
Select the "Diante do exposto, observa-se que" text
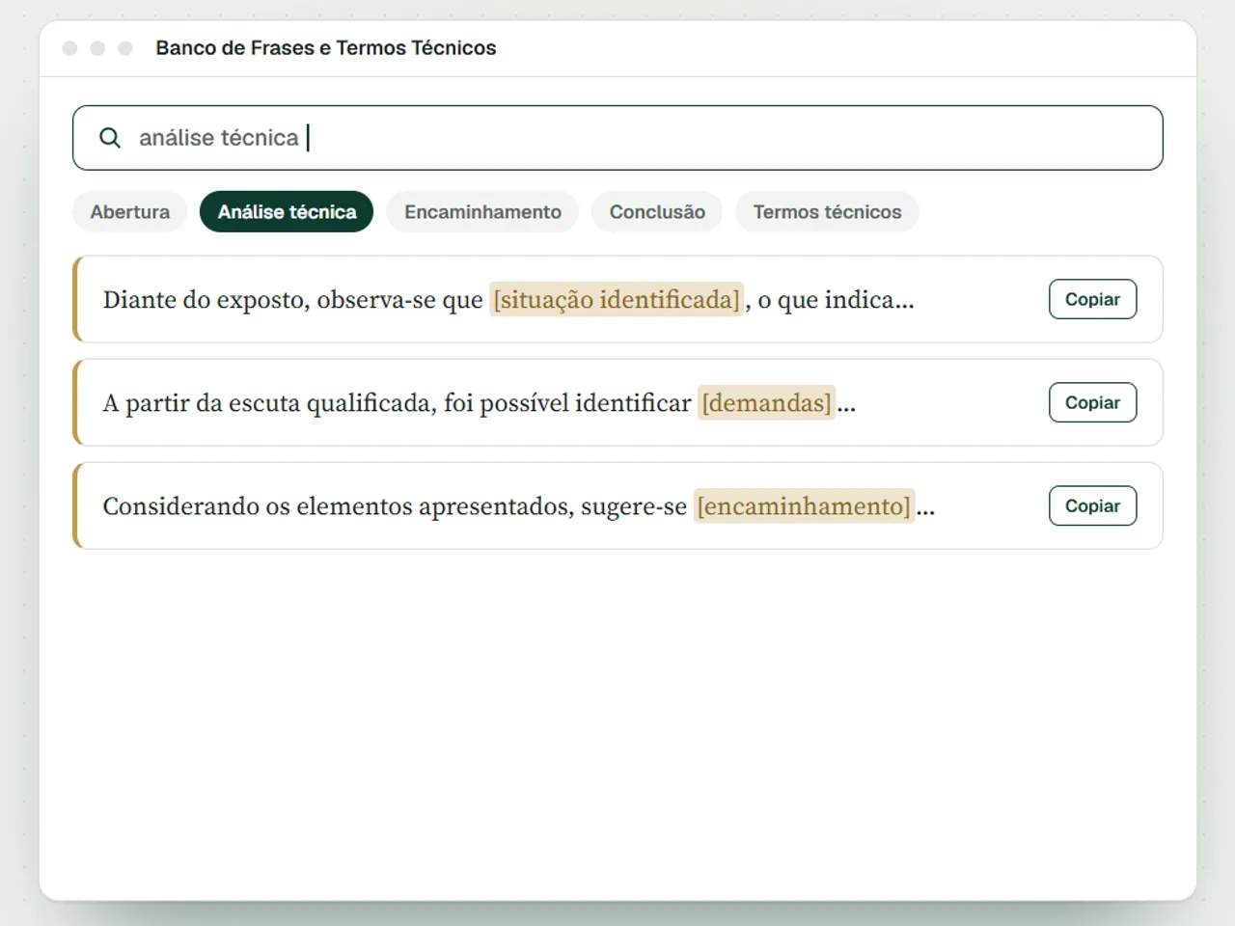pos(292,300)
